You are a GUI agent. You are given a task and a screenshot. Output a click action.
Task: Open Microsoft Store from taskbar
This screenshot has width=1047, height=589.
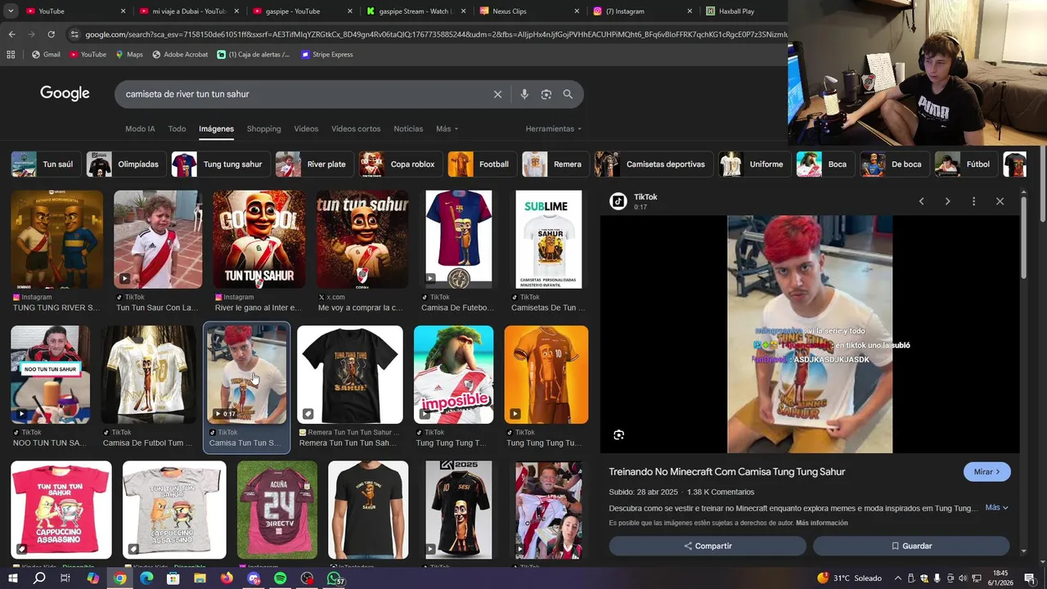click(x=173, y=578)
